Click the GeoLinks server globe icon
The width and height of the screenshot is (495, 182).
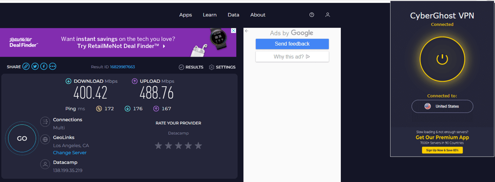[x=45, y=139]
